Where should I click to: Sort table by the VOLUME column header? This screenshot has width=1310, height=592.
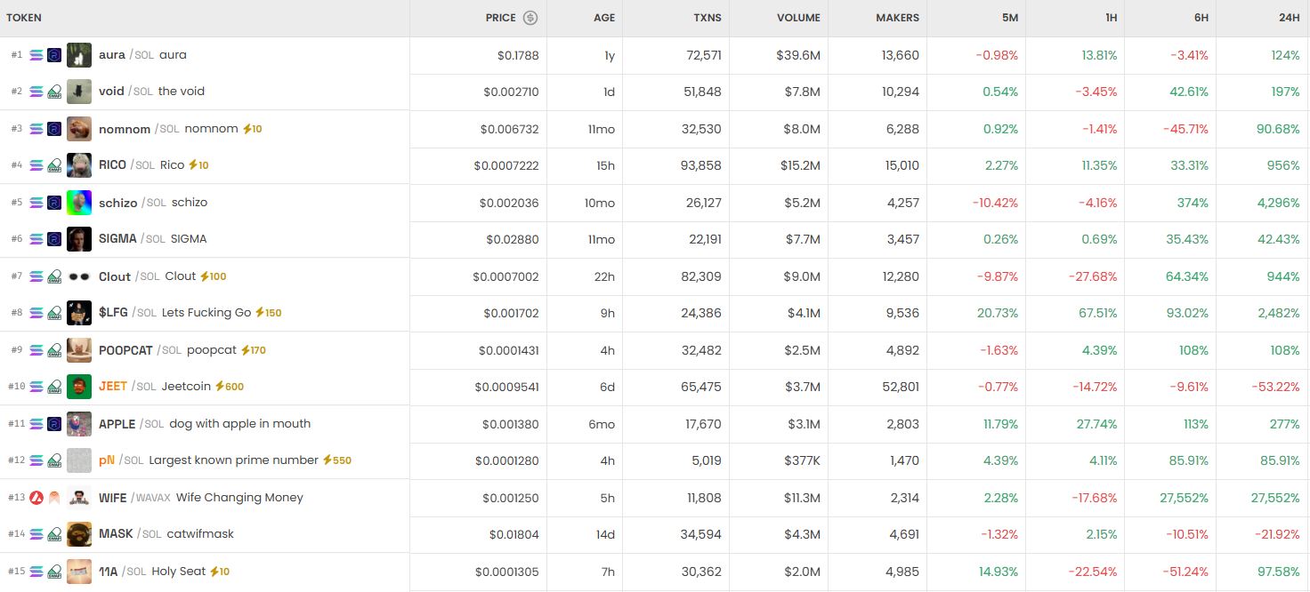[x=798, y=18]
